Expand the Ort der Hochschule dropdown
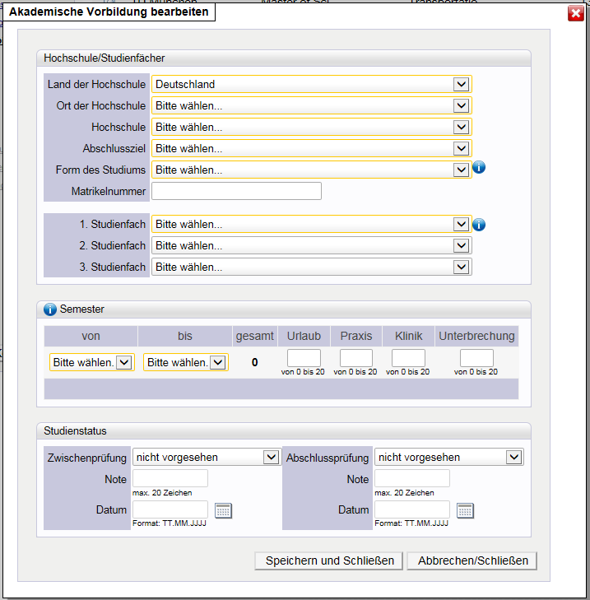The height and width of the screenshot is (600, 590). click(311, 105)
